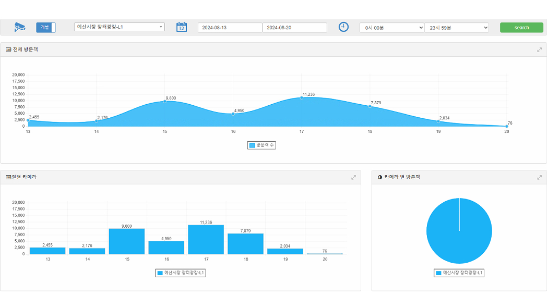Screen dimensions: 548x308
Task: Expand the 카메라 별 방문객 panel to fullscreen
Action: click(539, 177)
